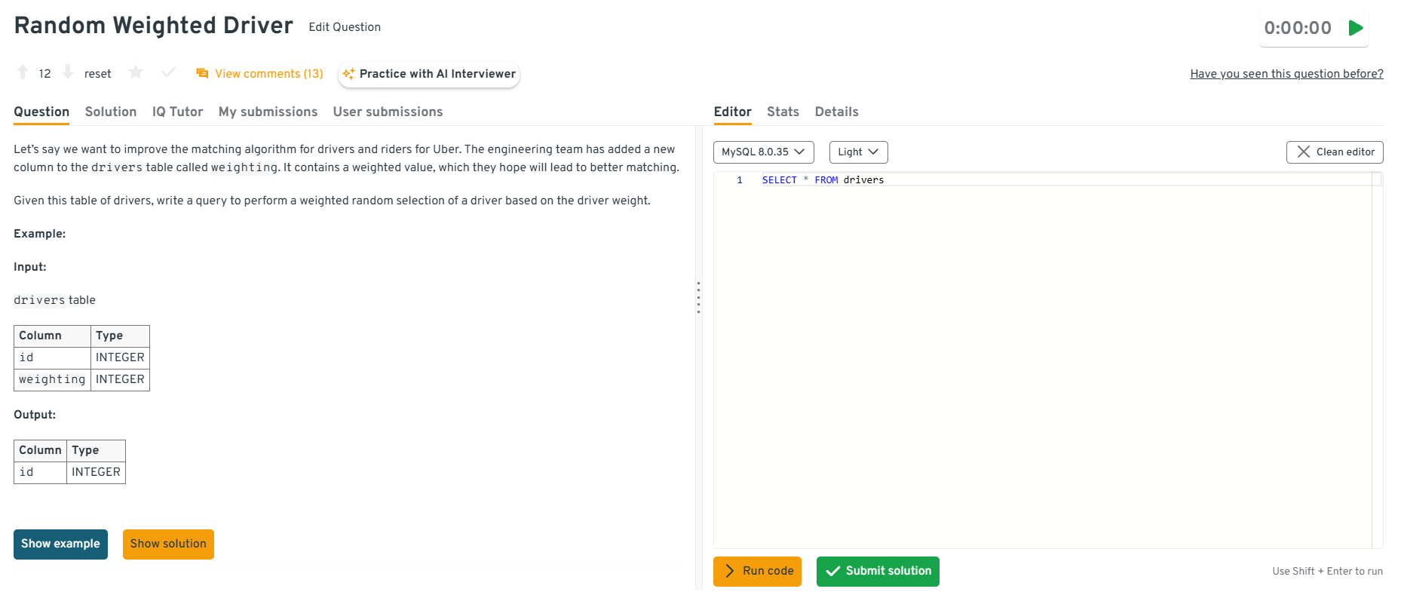Mark question completed with checkmark icon
The image size is (1401, 598).
(169, 72)
